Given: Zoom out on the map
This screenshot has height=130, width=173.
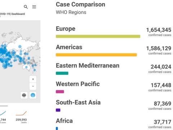Looking at the screenshot, I should tap(33, 86).
